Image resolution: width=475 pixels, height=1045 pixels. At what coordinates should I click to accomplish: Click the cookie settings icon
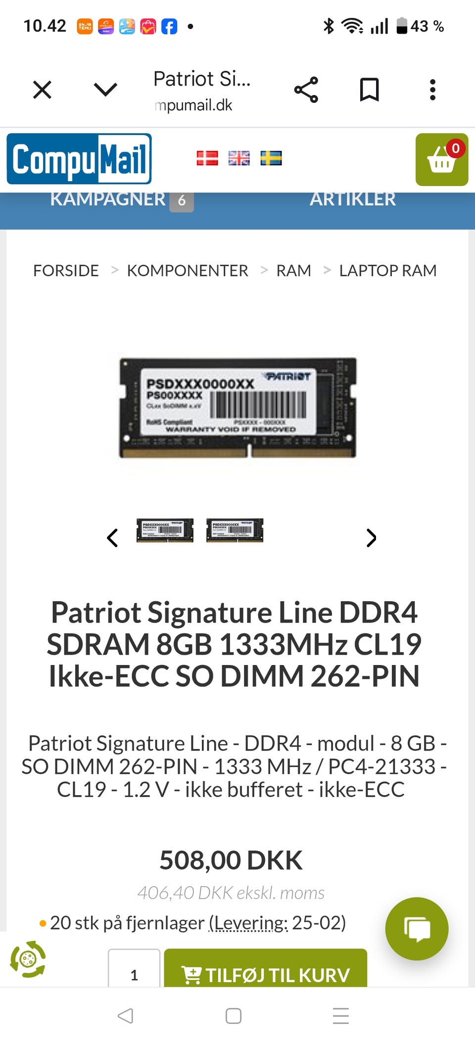28,959
